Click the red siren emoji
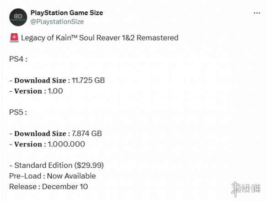 [14, 38]
